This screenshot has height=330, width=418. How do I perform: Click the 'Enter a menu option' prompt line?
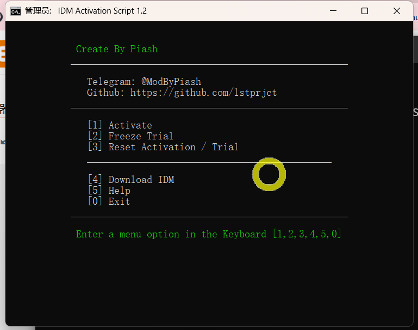209,234
